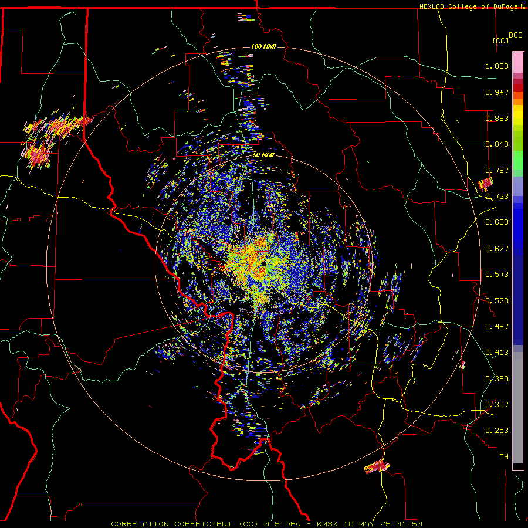Click the 0.467 scale value

497,327
